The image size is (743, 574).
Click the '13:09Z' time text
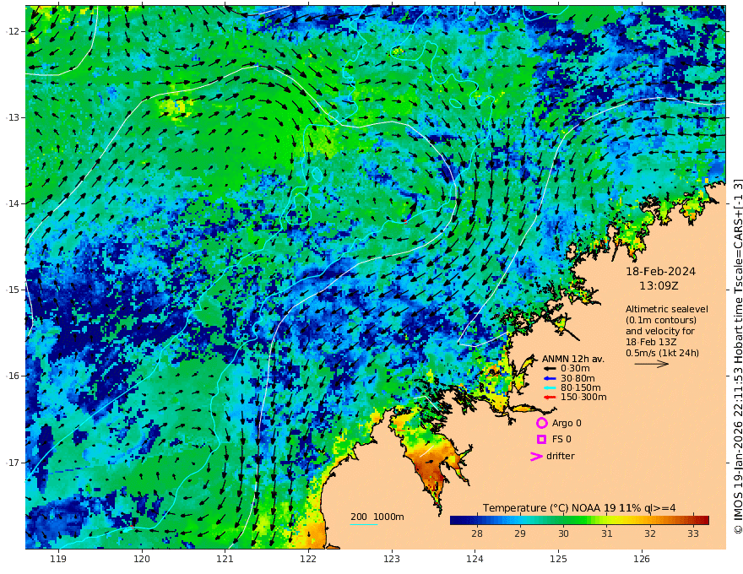pos(659,286)
